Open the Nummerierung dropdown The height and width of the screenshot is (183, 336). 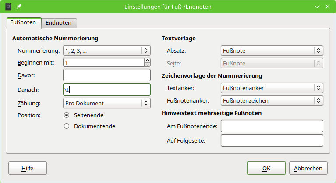(x=106, y=50)
